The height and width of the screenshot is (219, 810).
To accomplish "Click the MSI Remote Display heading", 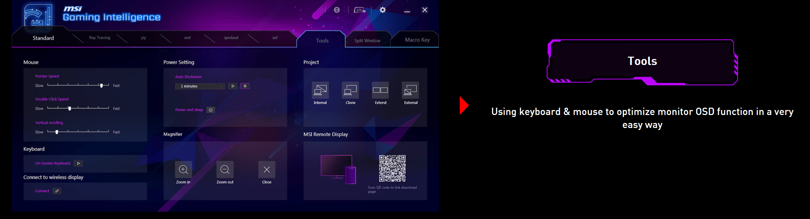I will coord(326,134).
